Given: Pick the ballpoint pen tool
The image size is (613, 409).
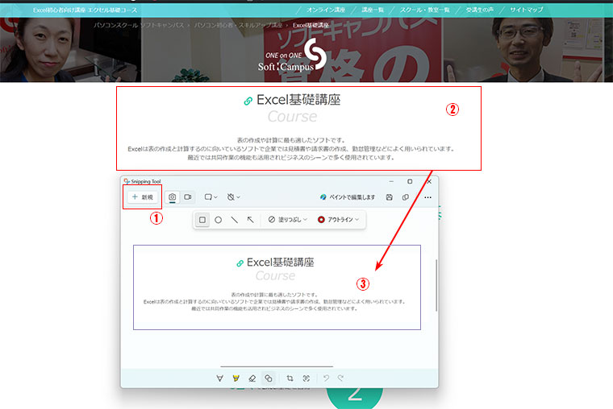Looking at the screenshot, I should 219,378.
